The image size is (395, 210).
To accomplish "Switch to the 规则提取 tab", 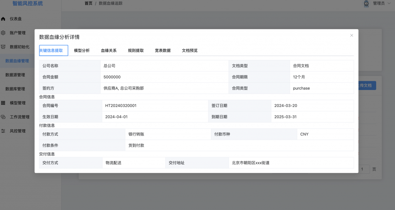I will pos(136,50).
